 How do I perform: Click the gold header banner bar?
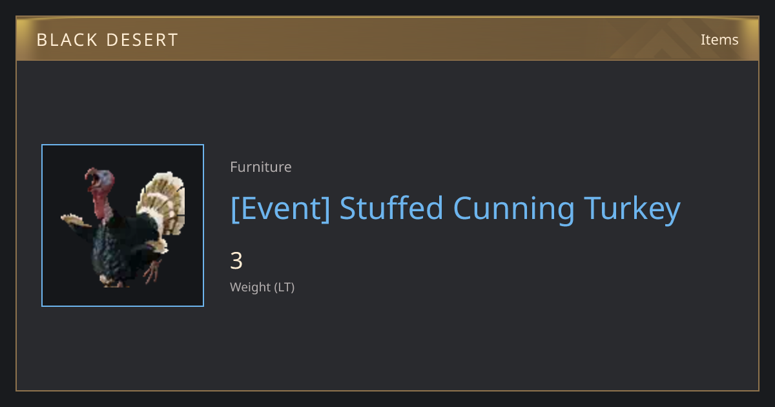387,39
